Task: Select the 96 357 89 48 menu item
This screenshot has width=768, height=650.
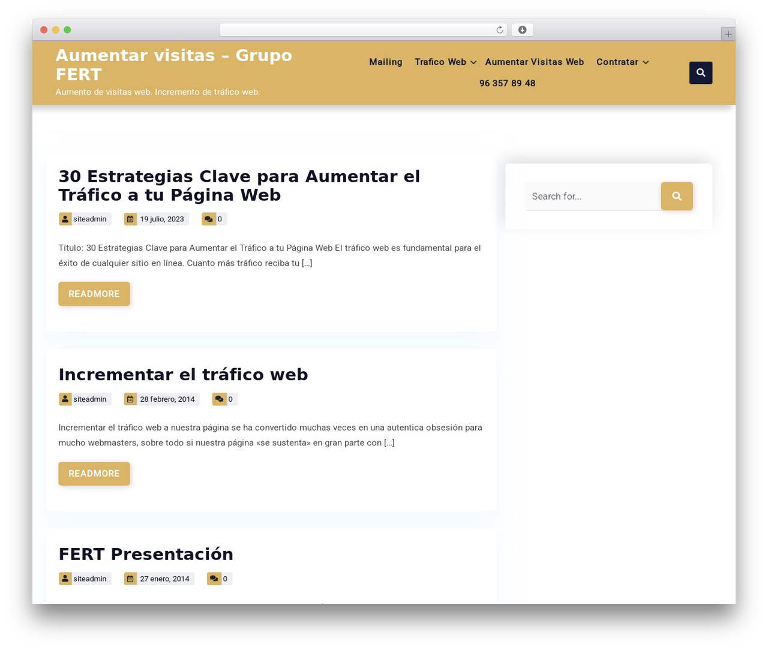Action: click(507, 83)
